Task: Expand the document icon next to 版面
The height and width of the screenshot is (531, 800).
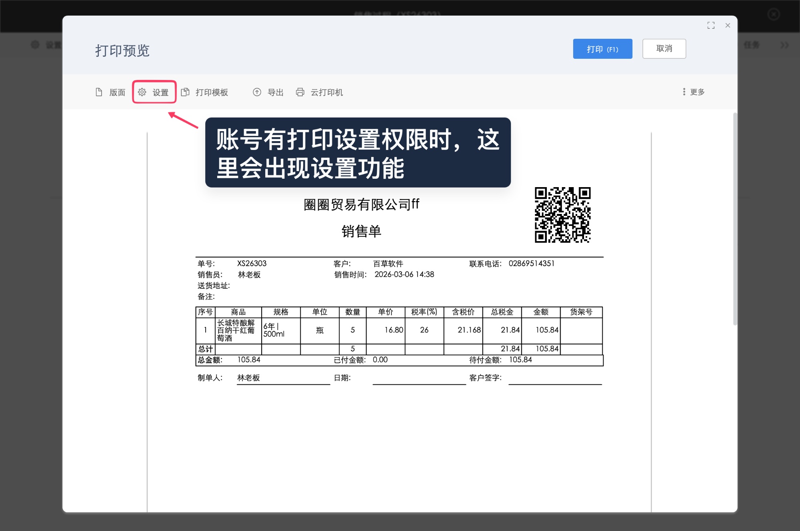Action: (98, 92)
